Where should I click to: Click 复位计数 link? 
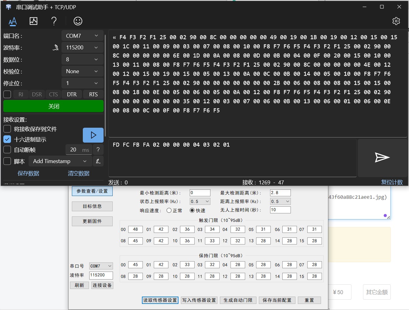tap(392, 182)
